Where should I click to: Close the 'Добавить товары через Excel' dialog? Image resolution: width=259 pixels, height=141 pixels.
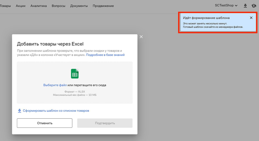(141, 37)
